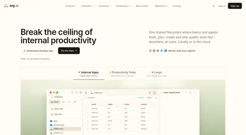This screenshot has height=135, width=246.
Task: Select the orders.csv tab
Action: (97, 93)
